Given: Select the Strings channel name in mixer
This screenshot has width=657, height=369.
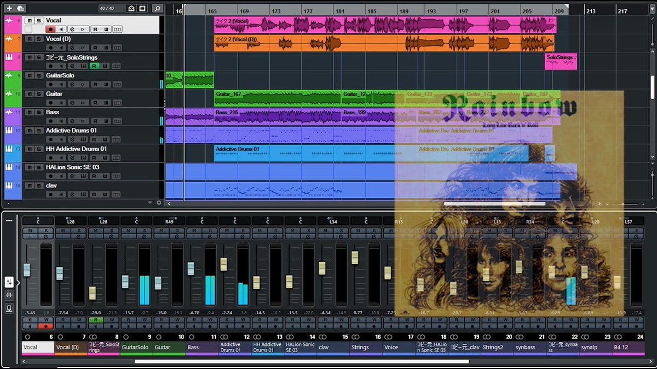Looking at the screenshot, I should pos(366,347).
